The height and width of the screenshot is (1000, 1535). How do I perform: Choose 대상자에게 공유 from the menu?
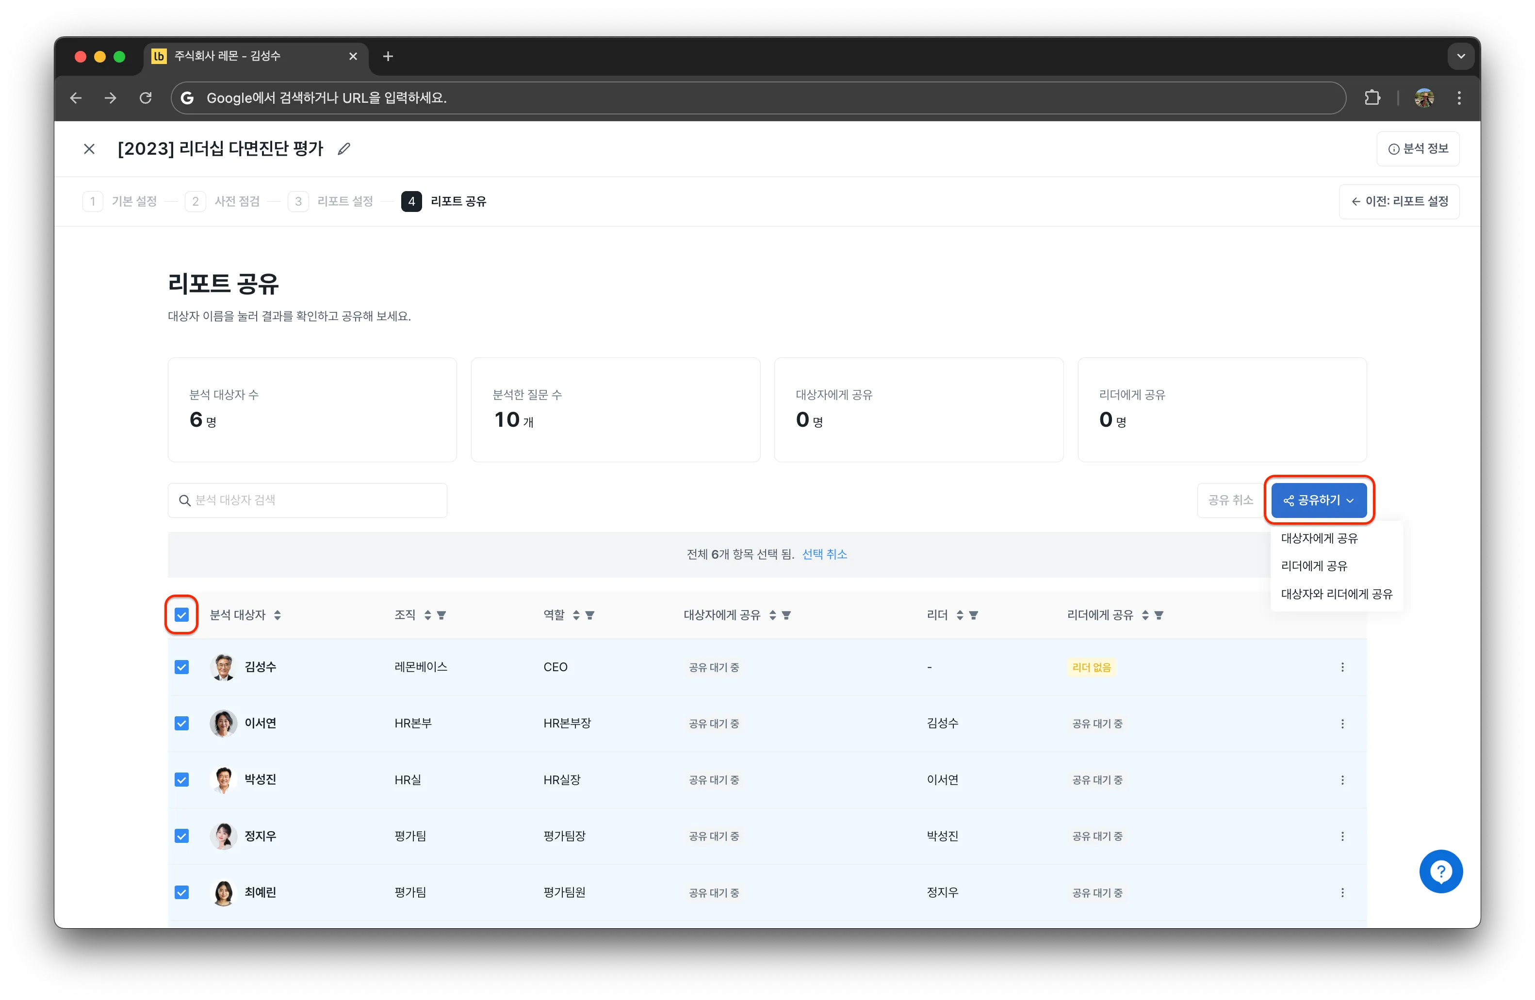click(x=1319, y=538)
